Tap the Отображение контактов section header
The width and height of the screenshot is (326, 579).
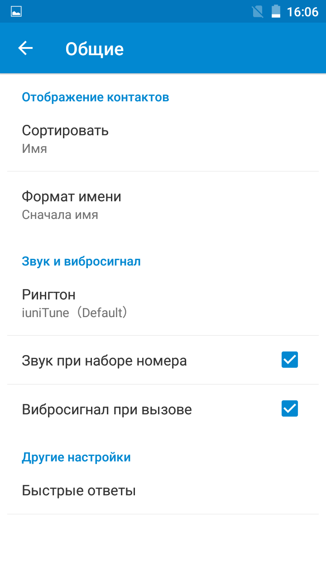(96, 97)
